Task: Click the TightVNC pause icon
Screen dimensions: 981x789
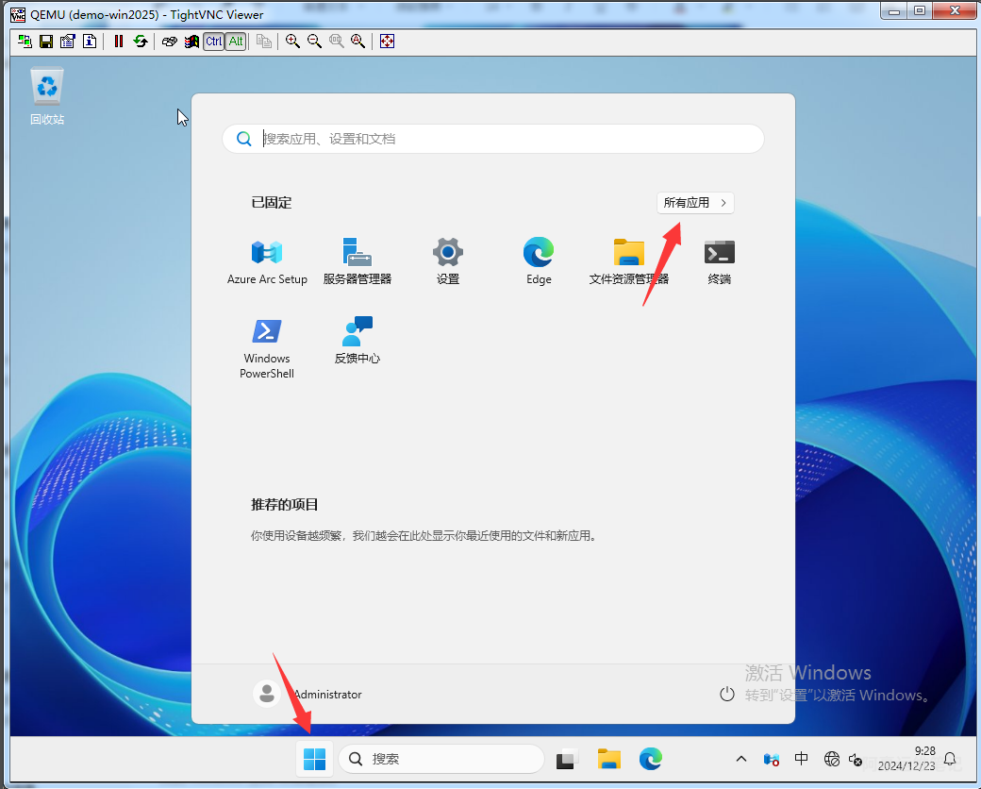Action: [x=118, y=42]
